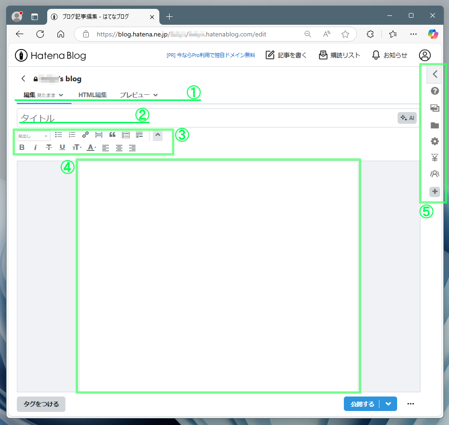Open the people icon panel in sidebar
Viewport: 449px width, 425px height.
435,174
